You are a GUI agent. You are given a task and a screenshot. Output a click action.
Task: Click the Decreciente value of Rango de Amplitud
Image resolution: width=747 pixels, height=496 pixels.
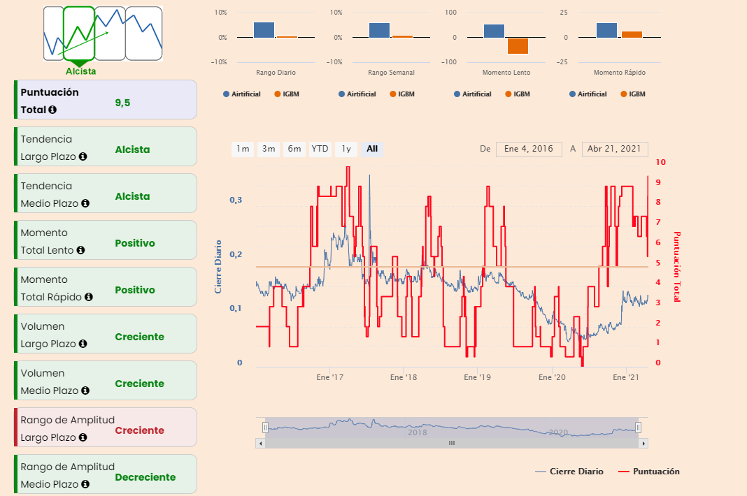[x=145, y=477]
